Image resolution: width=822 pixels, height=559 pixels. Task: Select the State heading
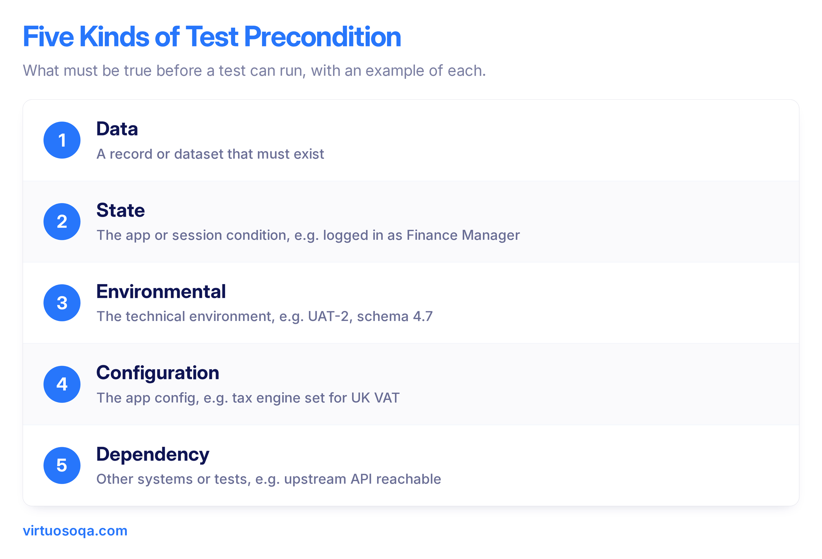click(x=121, y=210)
